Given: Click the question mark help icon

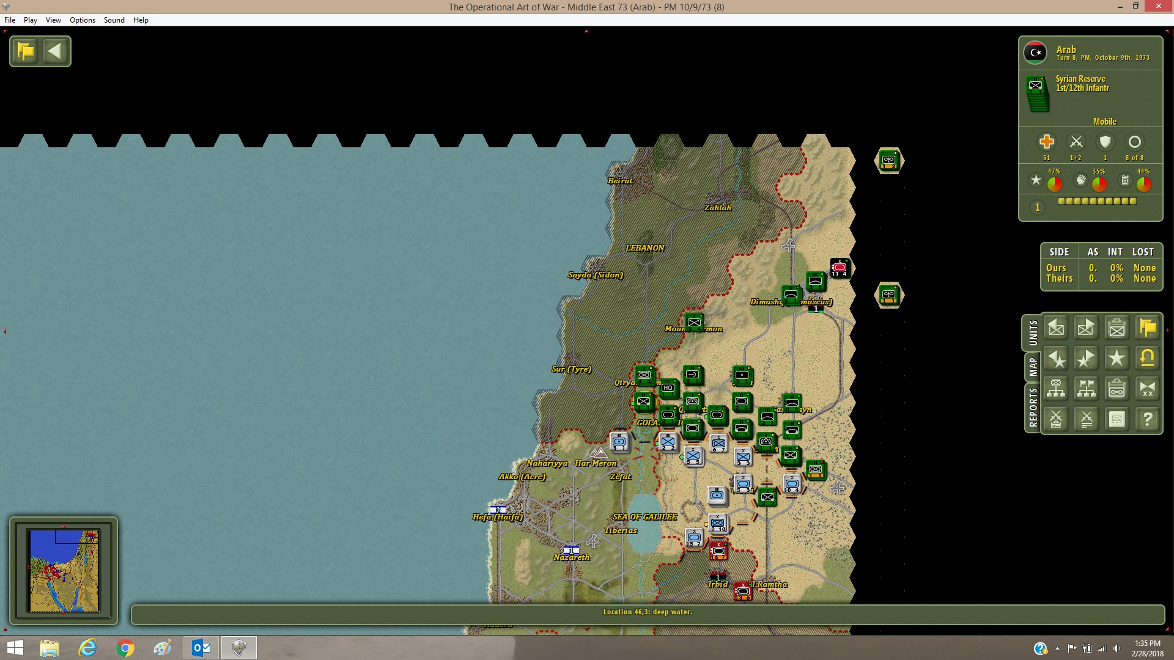Looking at the screenshot, I should tap(1148, 419).
